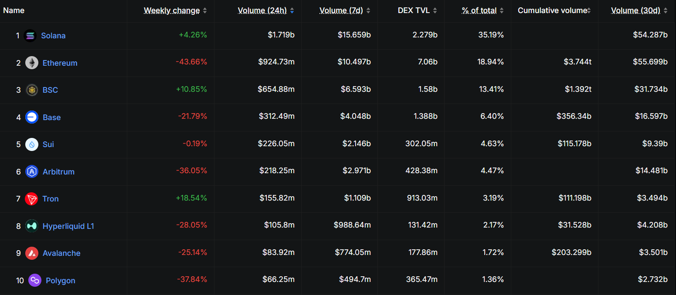This screenshot has width=676, height=295.
Task: Select Solana's 7d volume $15.659b
Action: [354, 35]
